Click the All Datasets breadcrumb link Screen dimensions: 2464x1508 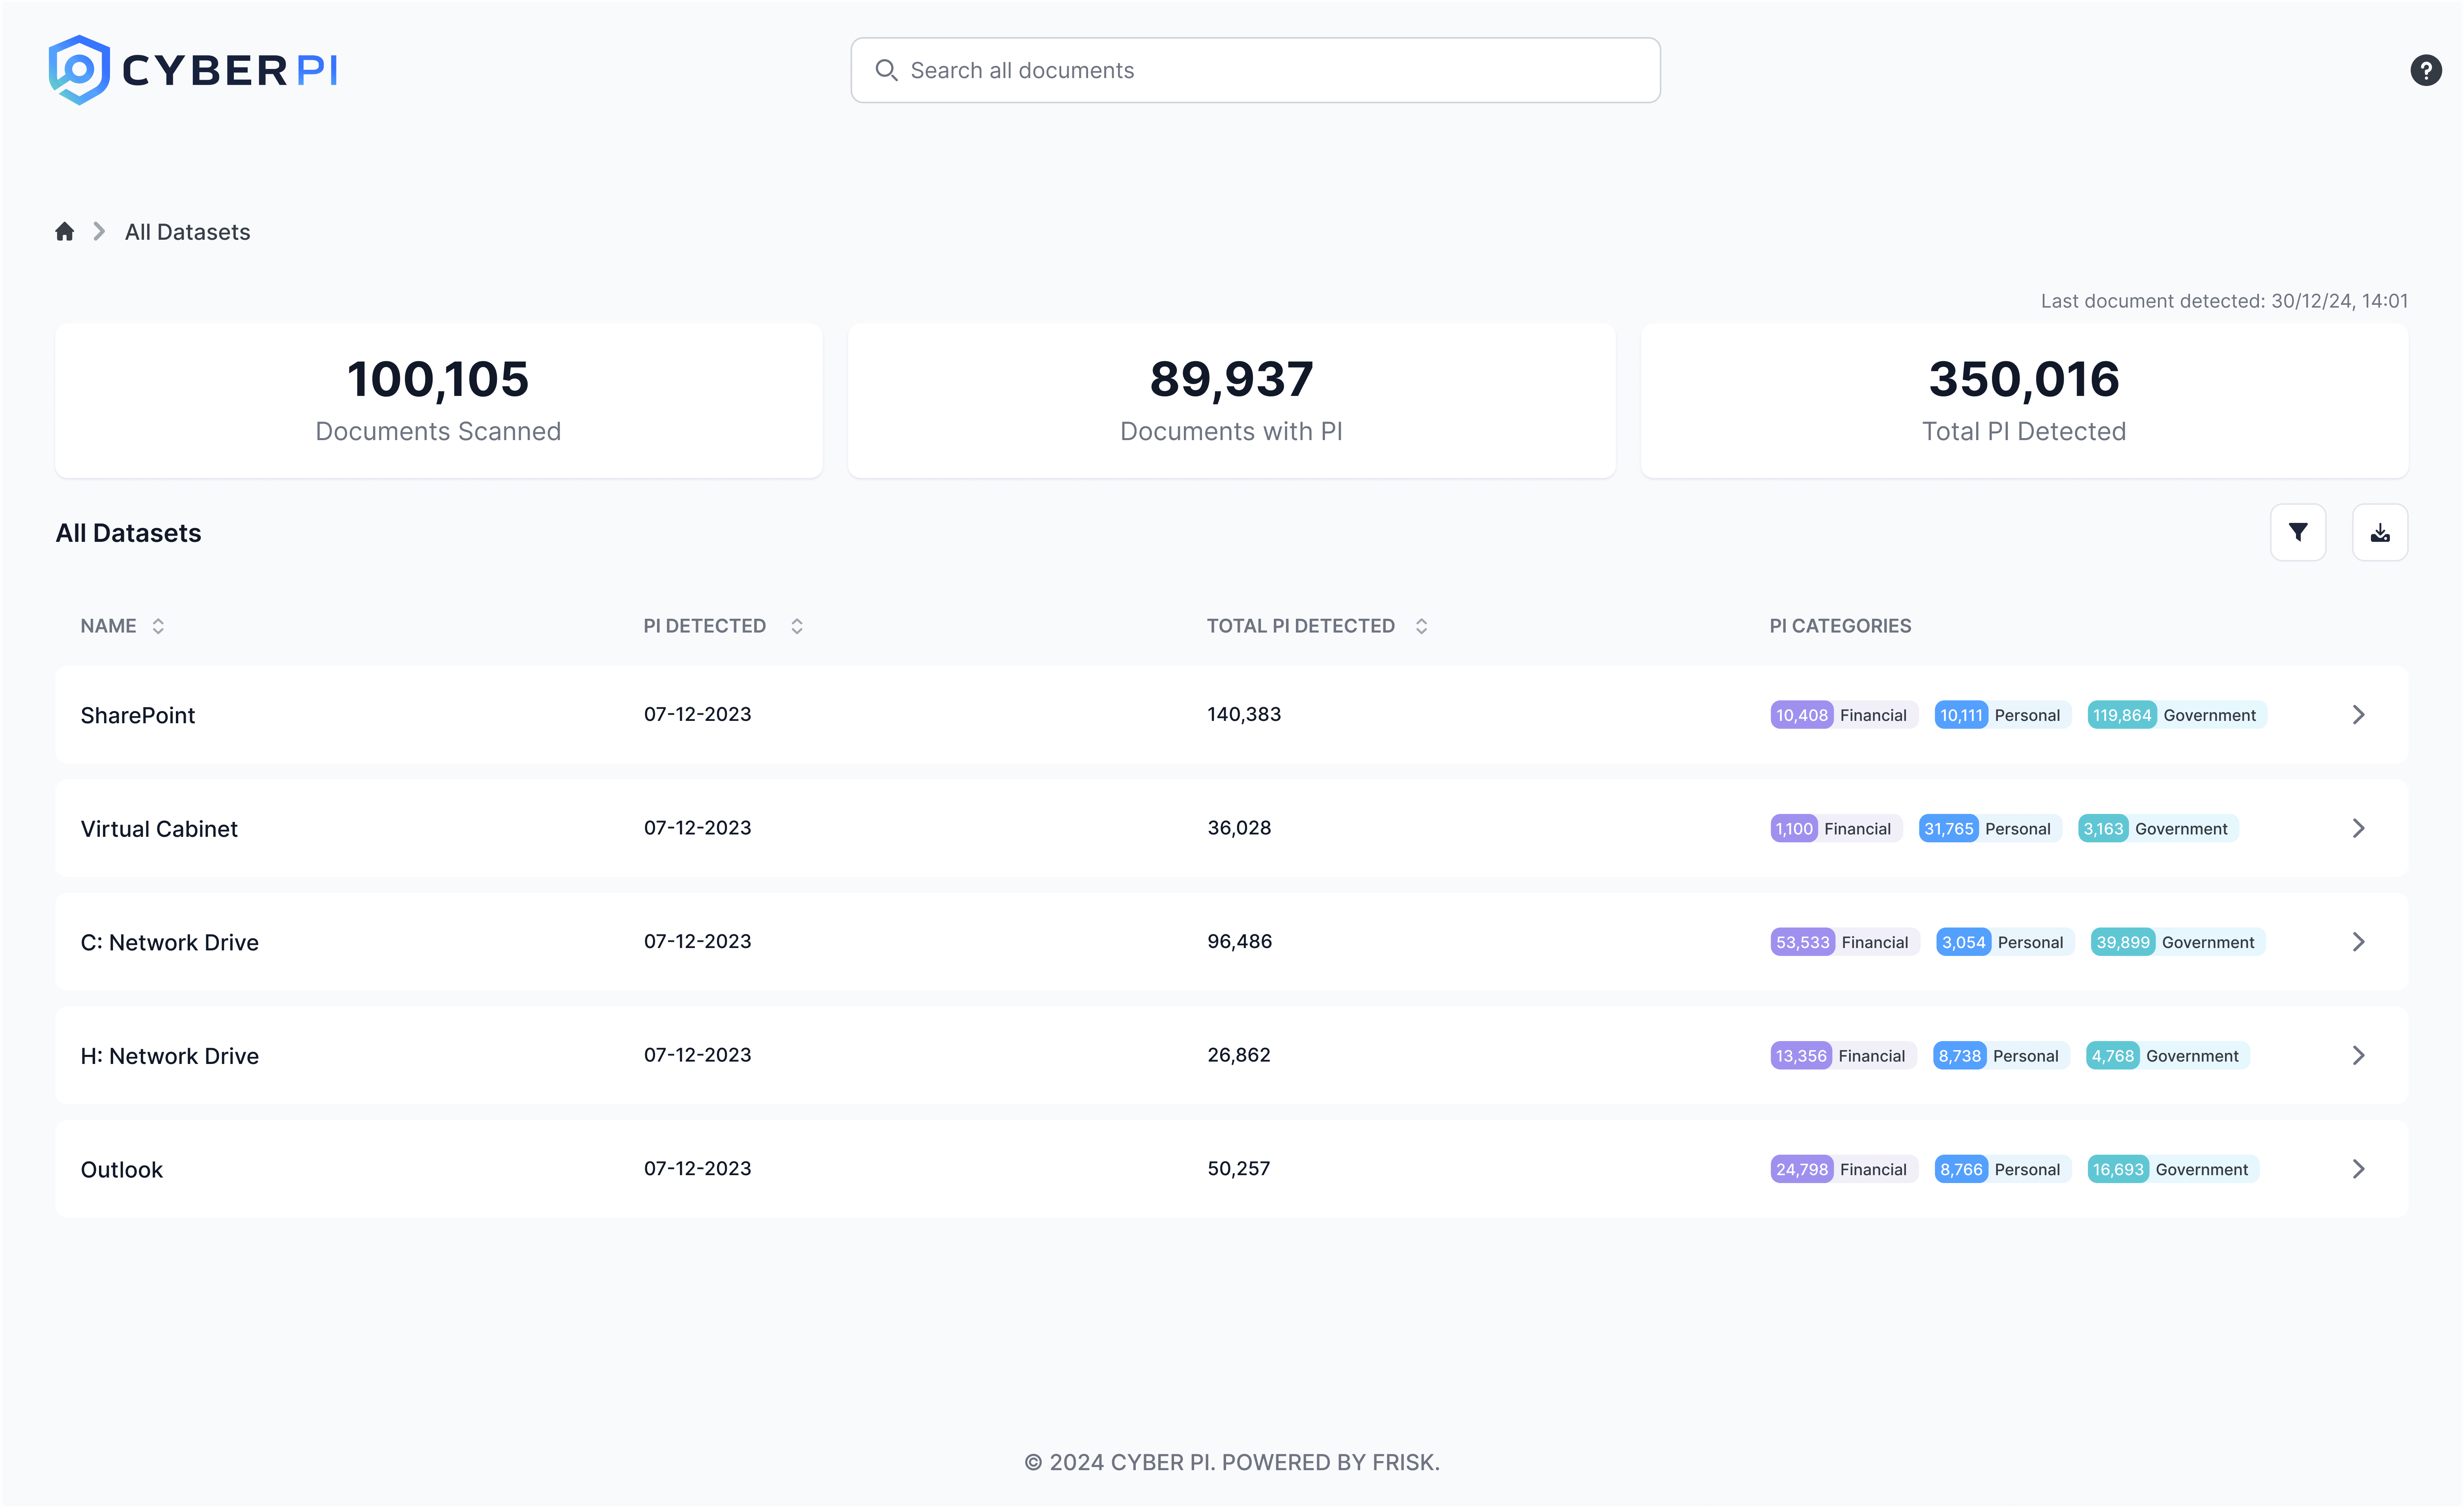coord(188,232)
